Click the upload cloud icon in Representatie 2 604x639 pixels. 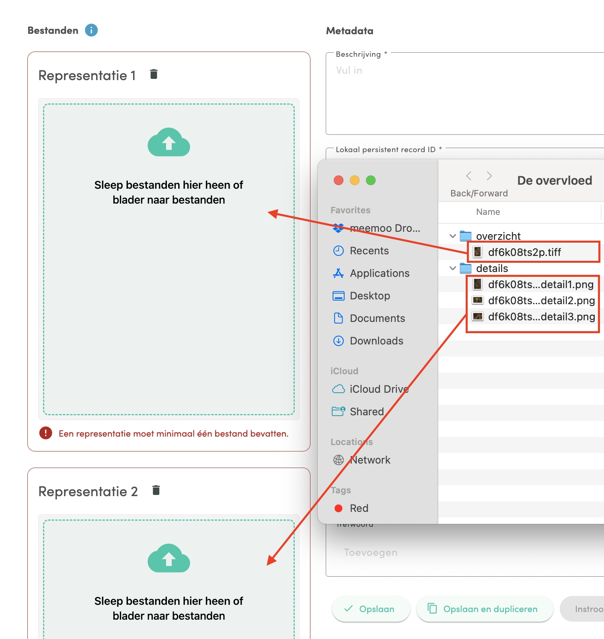point(169,558)
